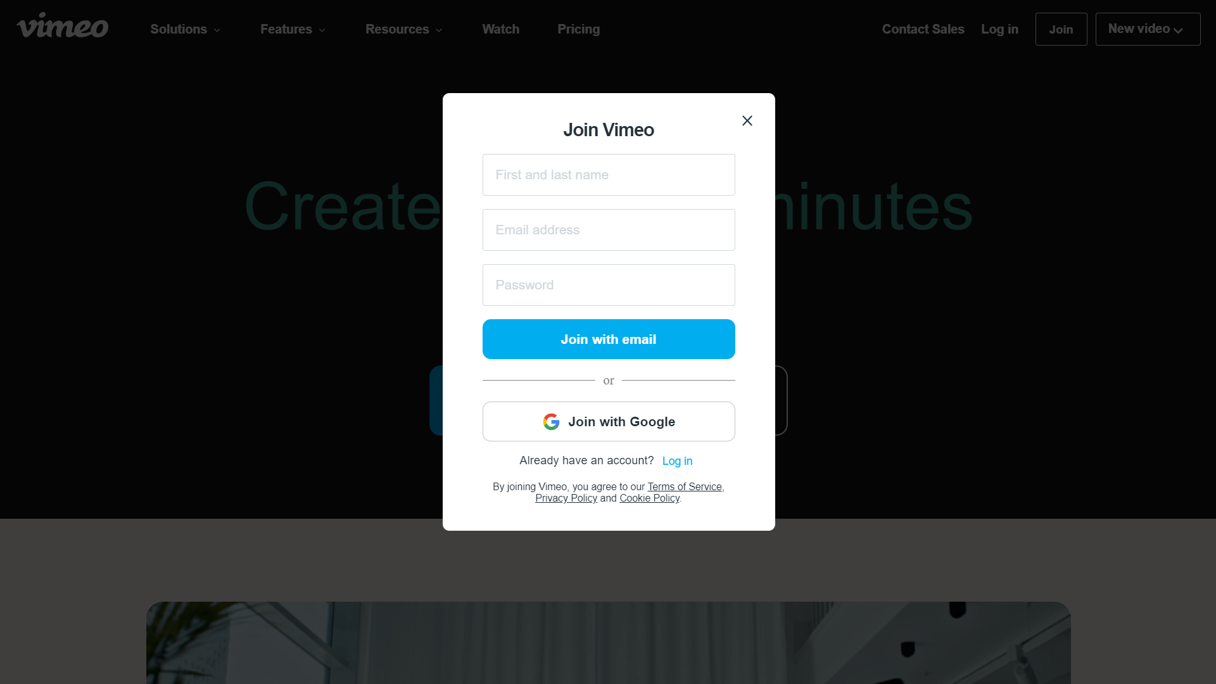Viewport: 1216px width, 684px height.
Task: Click the Join with Google button
Action: [608, 421]
